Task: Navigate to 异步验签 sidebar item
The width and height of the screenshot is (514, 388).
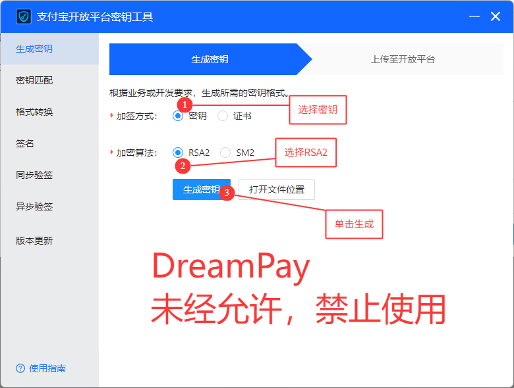Action: [34, 206]
